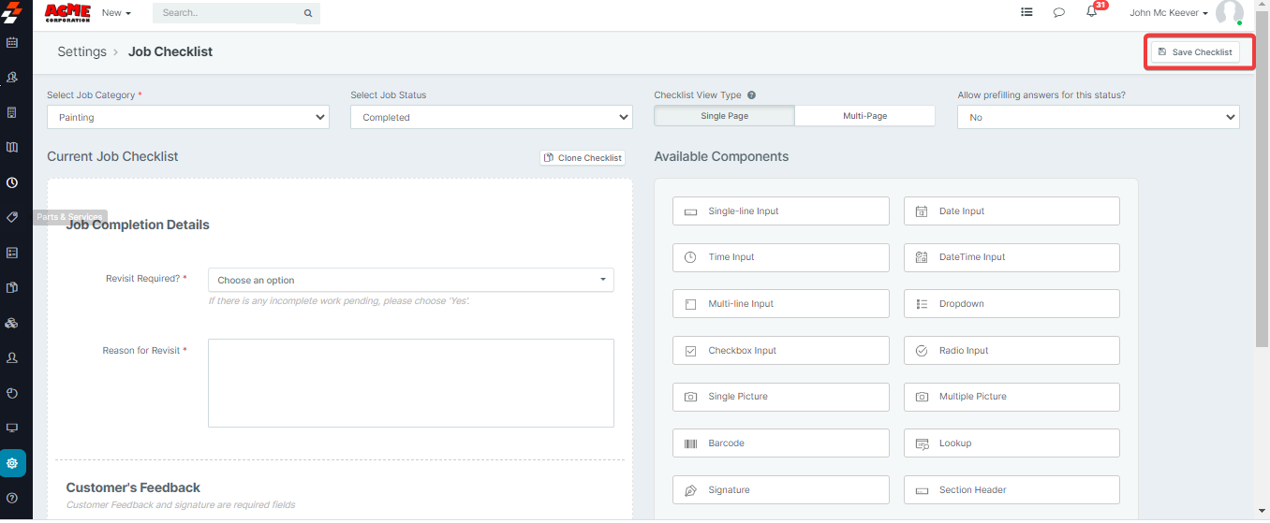Open the task list icon in header
This screenshot has height=523, width=1270.
(1026, 13)
